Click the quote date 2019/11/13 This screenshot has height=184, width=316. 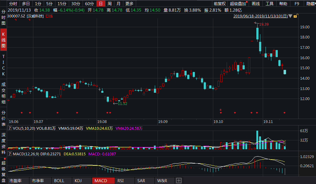pyautogui.click(x=19, y=10)
